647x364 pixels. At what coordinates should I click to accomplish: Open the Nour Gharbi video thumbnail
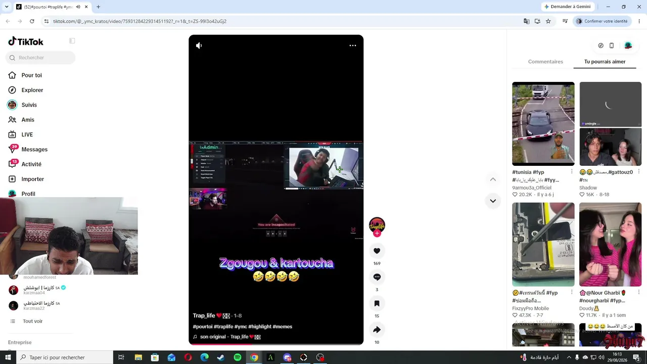(x=610, y=245)
